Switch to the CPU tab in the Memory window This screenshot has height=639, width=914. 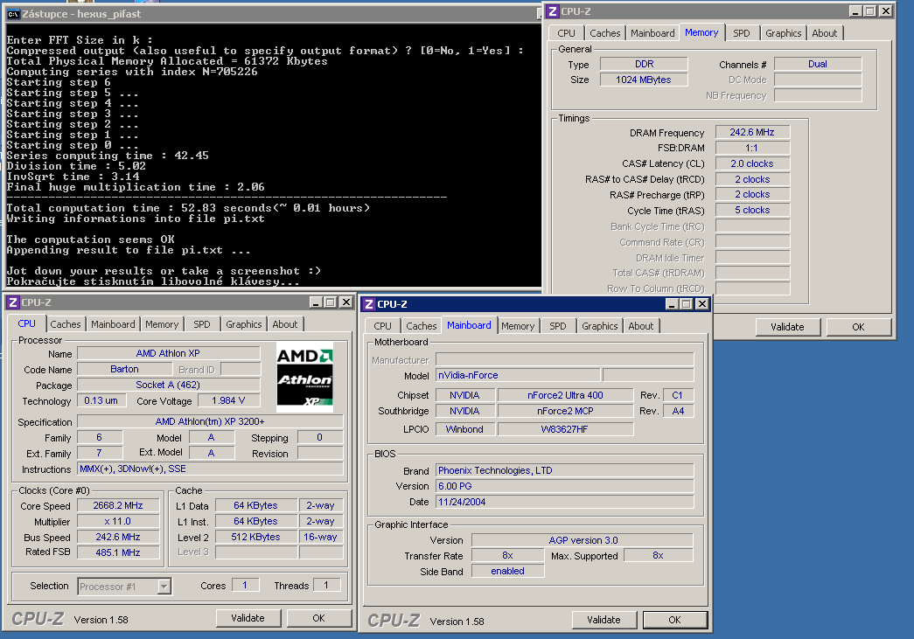click(x=566, y=33)
